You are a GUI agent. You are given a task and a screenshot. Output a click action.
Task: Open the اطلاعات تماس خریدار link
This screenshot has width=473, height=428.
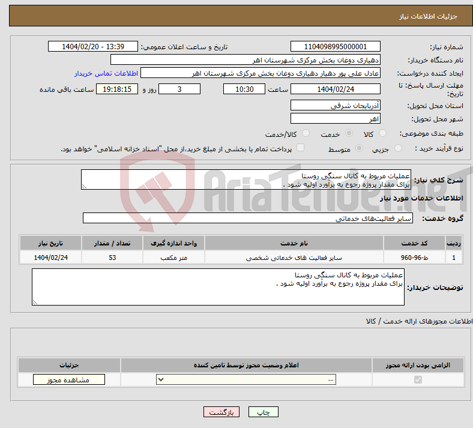pyautogui.click(x=106, y=73)
